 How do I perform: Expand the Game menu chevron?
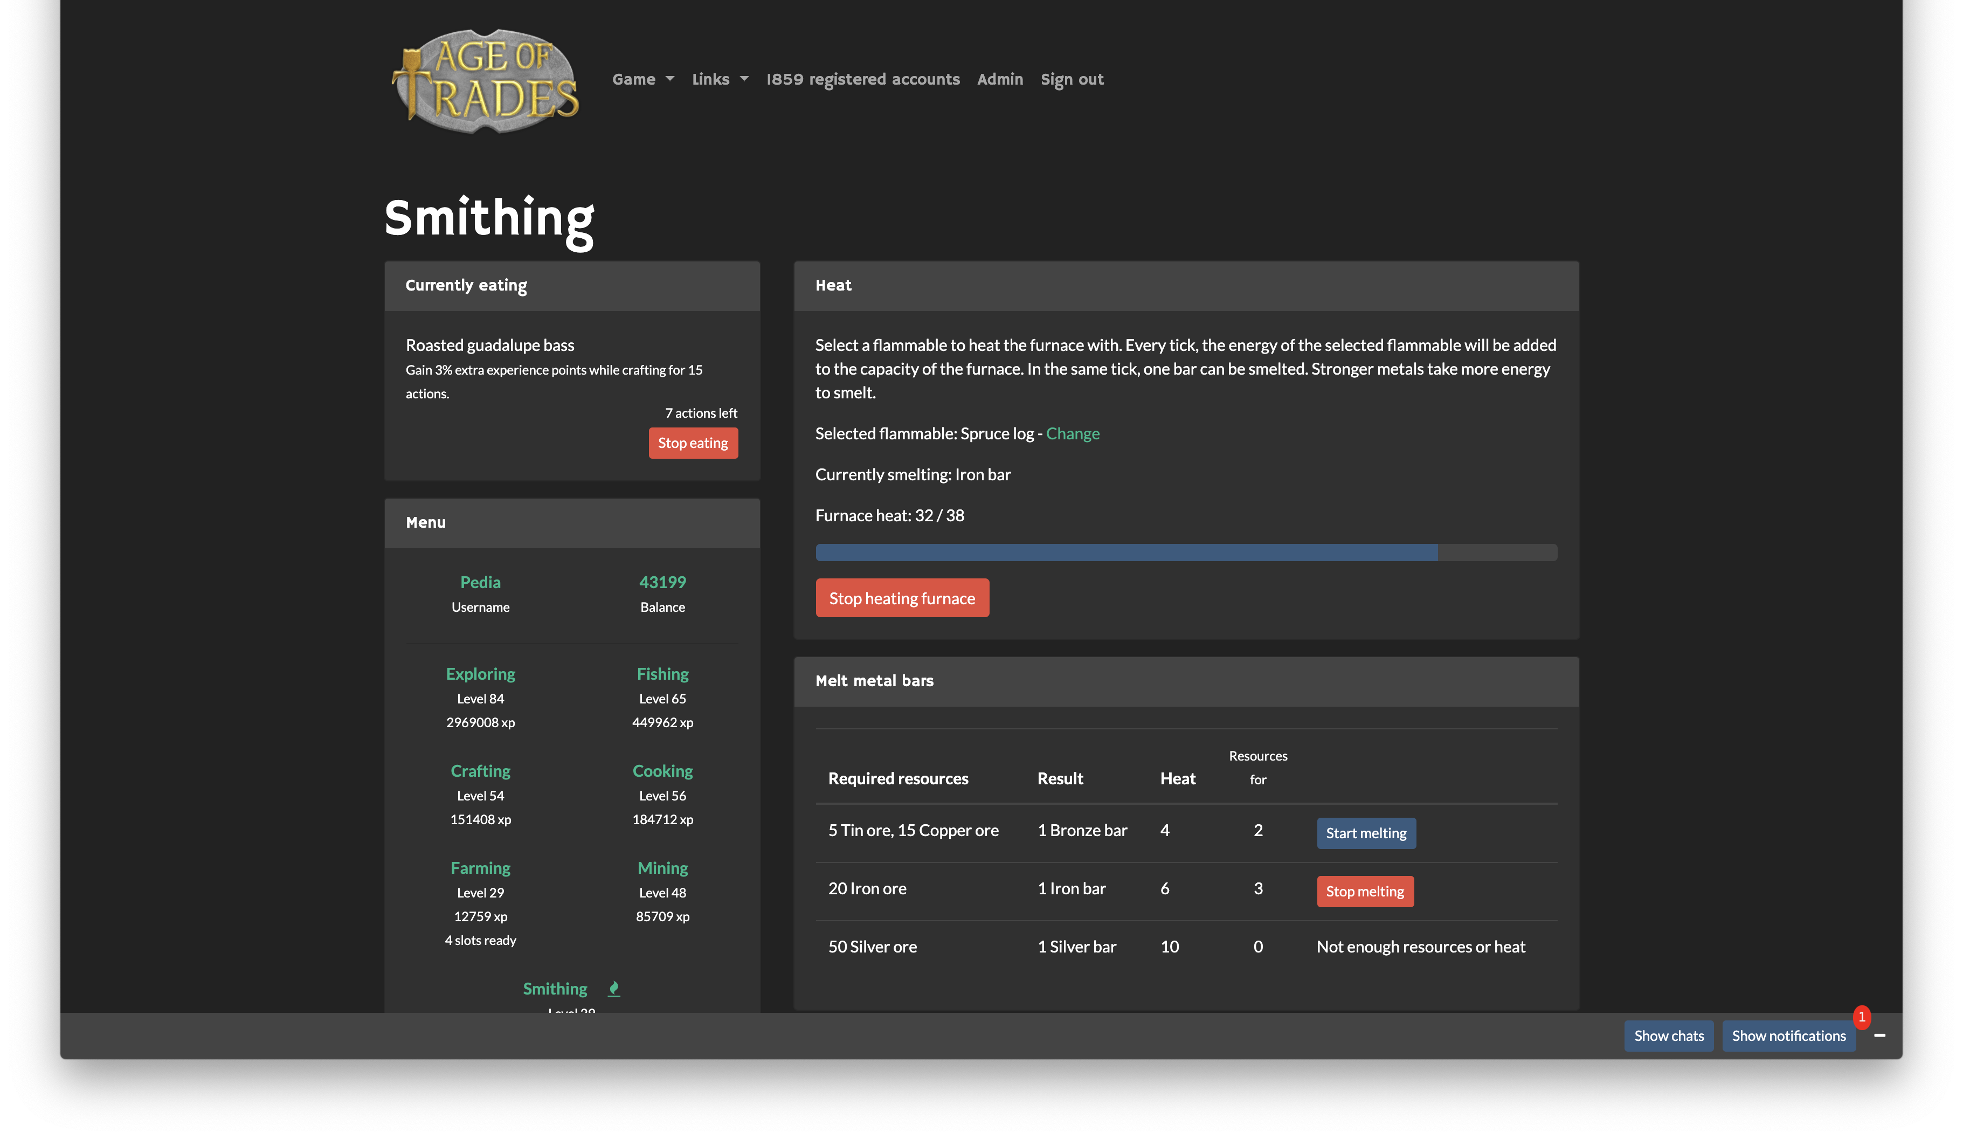(671, 79)
